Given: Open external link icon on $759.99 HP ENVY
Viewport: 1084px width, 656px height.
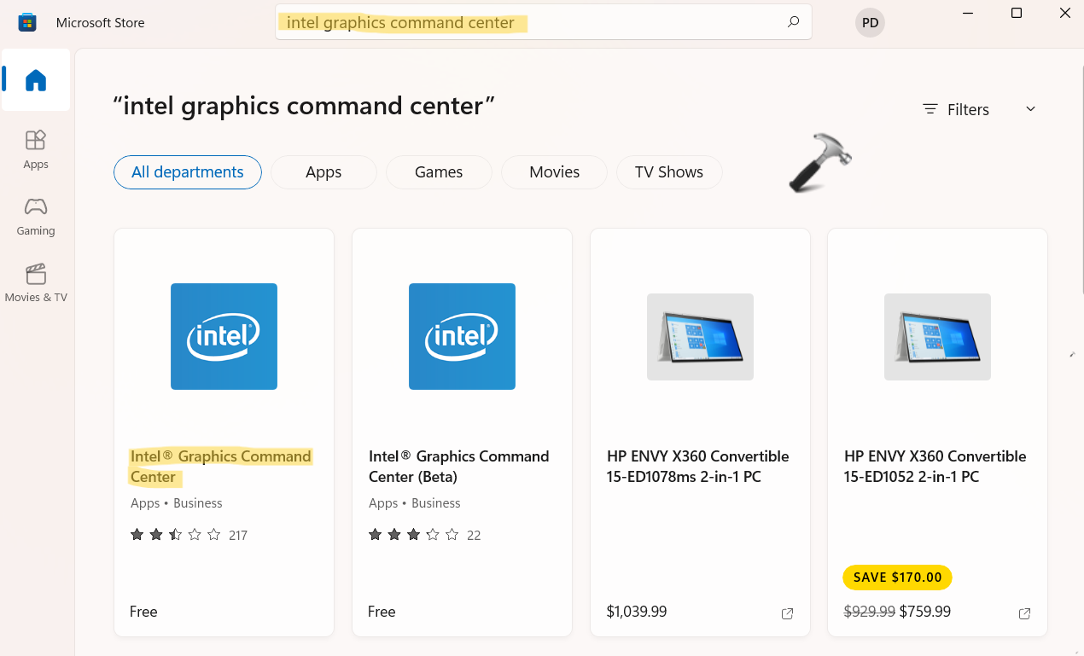Looking at the screenshot, I should coord(1024,613).
